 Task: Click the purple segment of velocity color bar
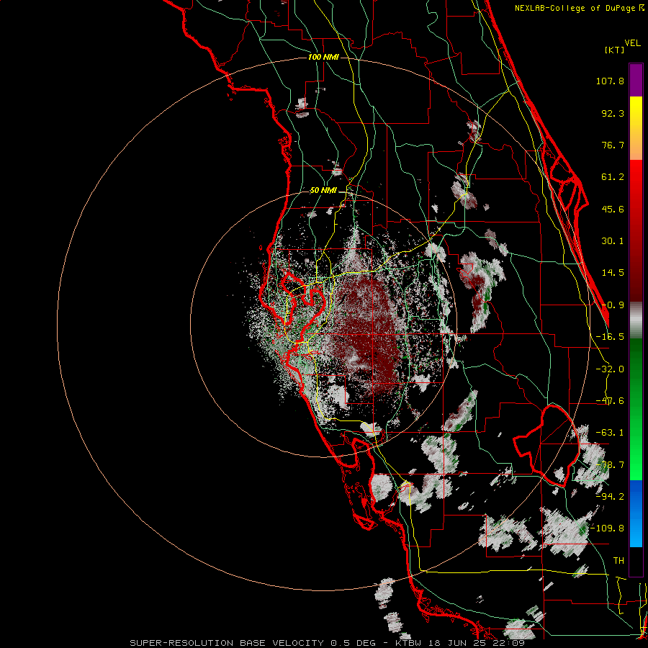click(x=636, y=80)
